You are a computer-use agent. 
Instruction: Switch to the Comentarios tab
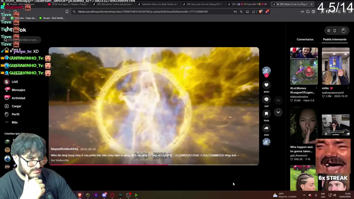[305, 40]
